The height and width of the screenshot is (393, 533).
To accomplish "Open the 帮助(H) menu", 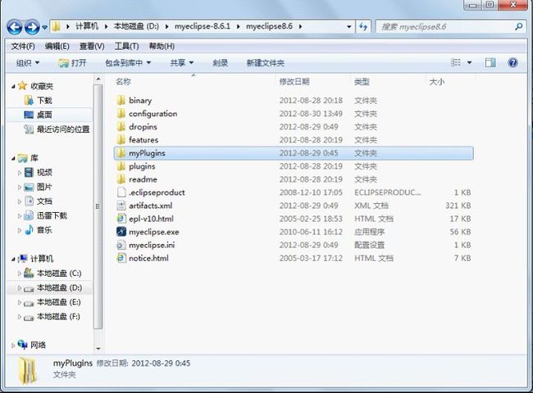I will (162, 46).
